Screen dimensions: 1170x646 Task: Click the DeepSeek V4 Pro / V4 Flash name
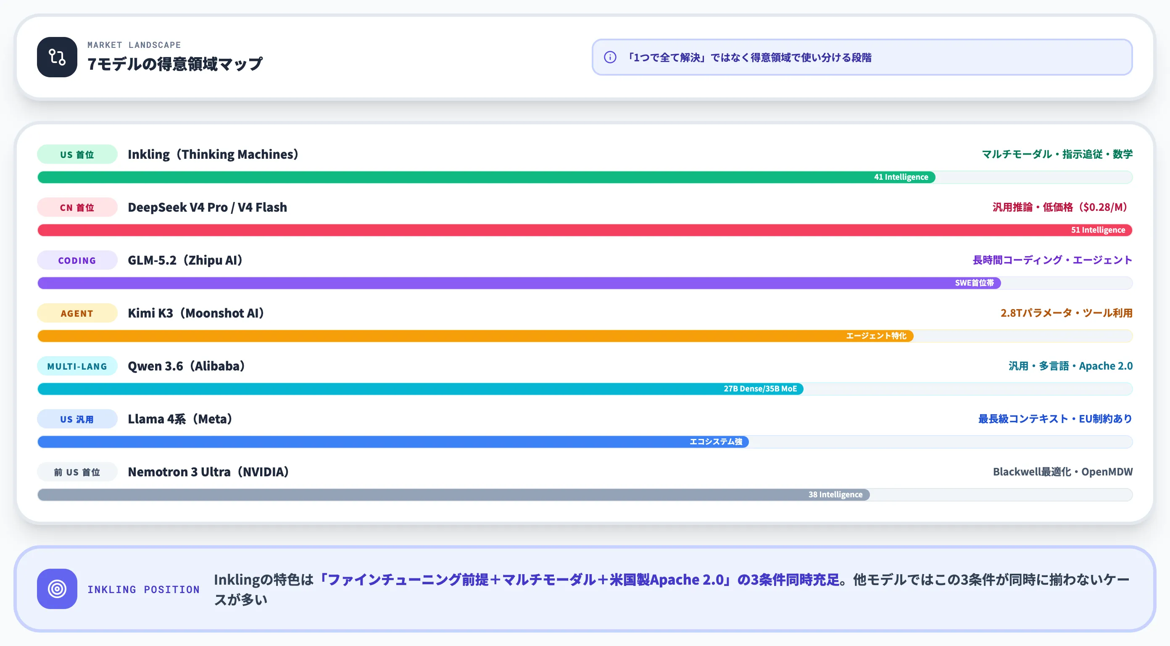click(207, 207)
